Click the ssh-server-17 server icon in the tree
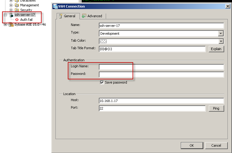Viewport: 232px width, 153px height. [x=11, y=15]
